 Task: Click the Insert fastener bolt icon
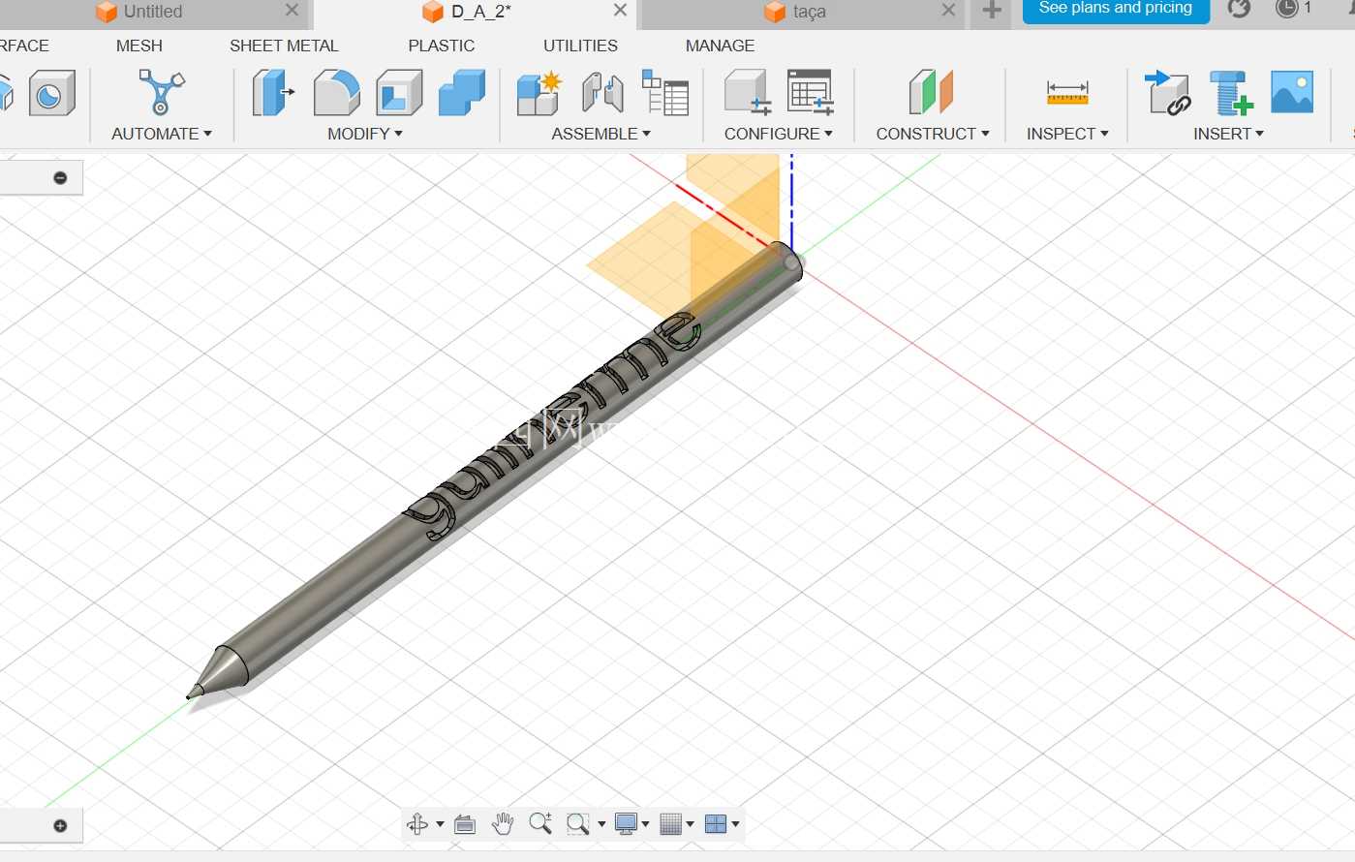pyautogui.click(x=1230, y=93)
